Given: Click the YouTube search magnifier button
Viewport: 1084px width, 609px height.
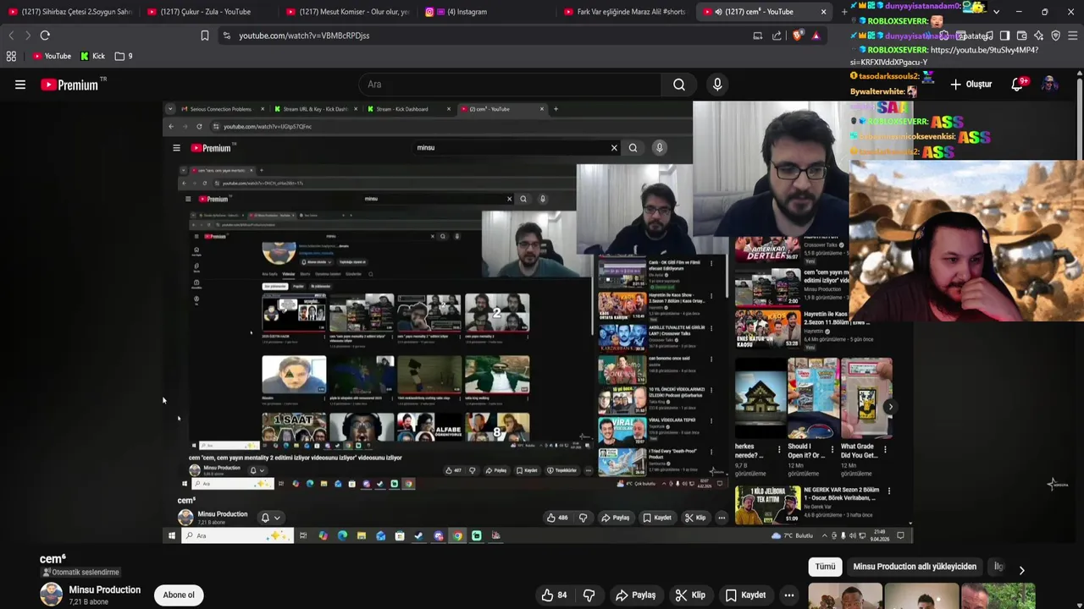Looking at the screenshot, I should click(x=679, y=85).
